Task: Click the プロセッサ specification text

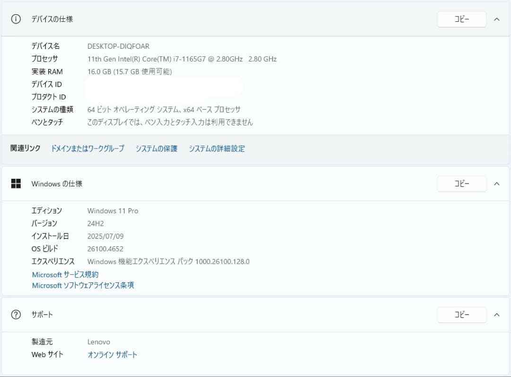Action: pyautogui.click(x=181, y=59)
